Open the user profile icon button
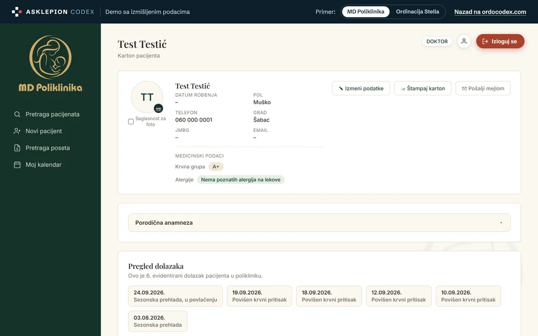This screenshot has width=538, height=336. click(464, 41)
